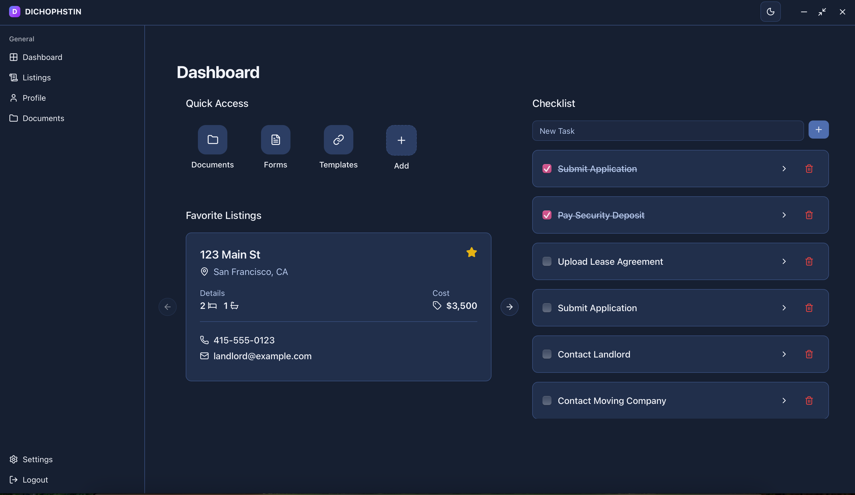Open the Forms quick access icon

275,140
